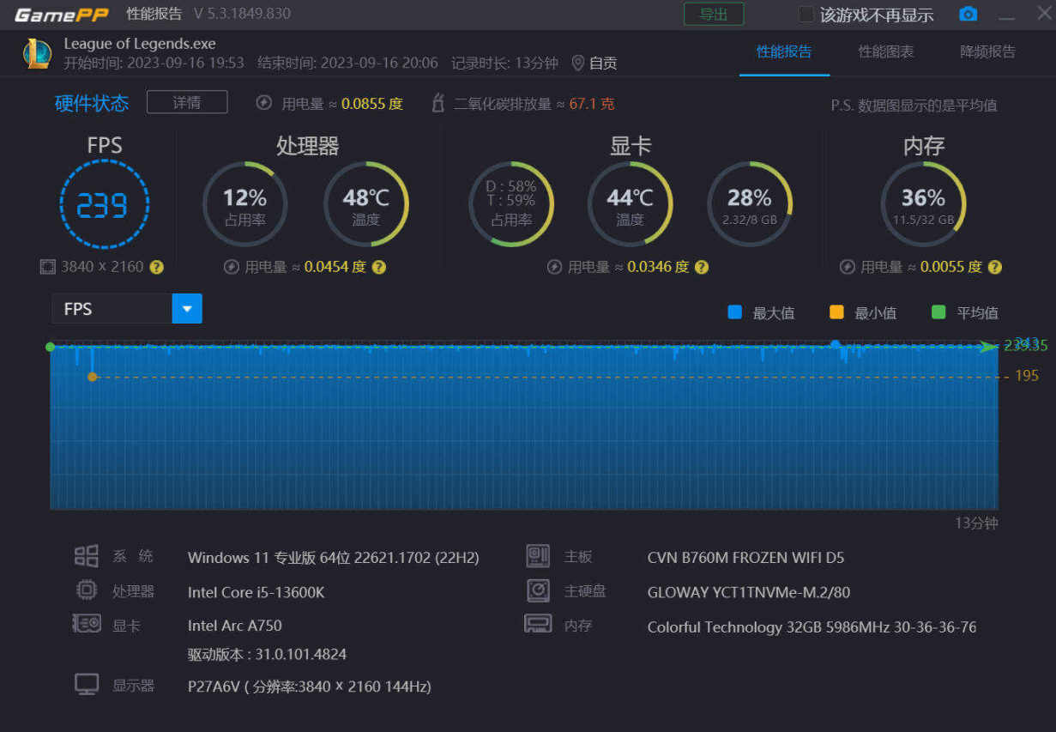The image size is (1056, 732).
Task: Click the P27A6V monitor text
Action: click(x=310, y=687)
